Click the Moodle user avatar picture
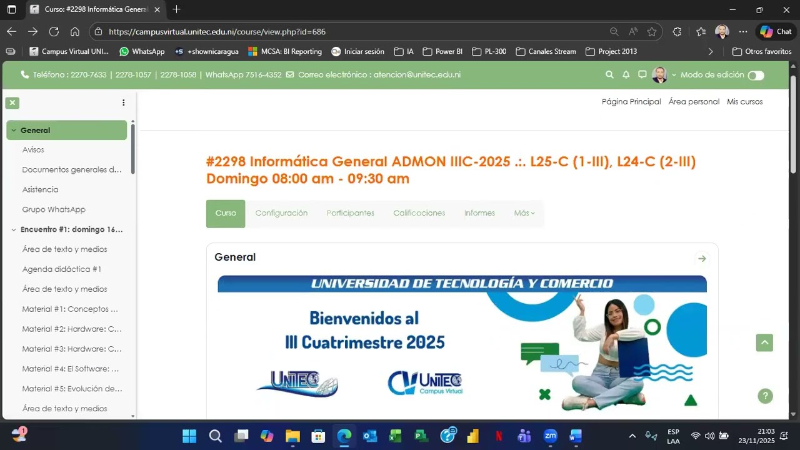 point(659,75)
